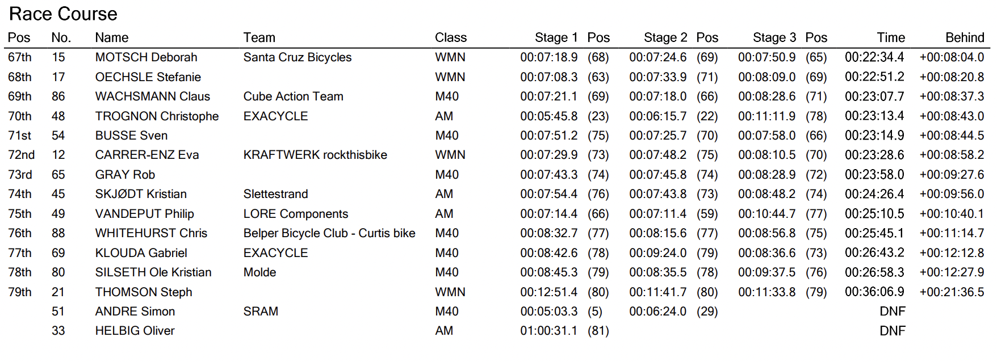The width and height of the screenshot is (997, 362).
Task: Click THOMSON Steph's total time 00:36:06.9
Action: [874, 292]
